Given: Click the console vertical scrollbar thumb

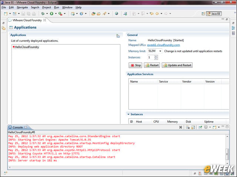Looking at the screenshot, I should coord(227,154).
